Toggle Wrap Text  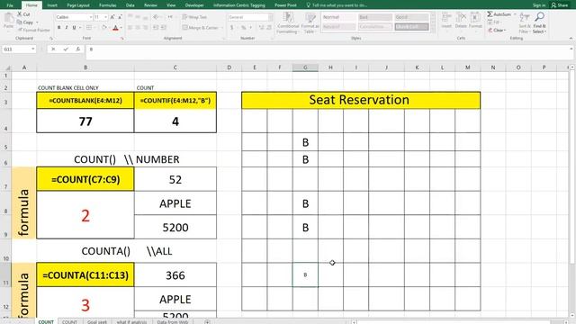tap(195, 17)
